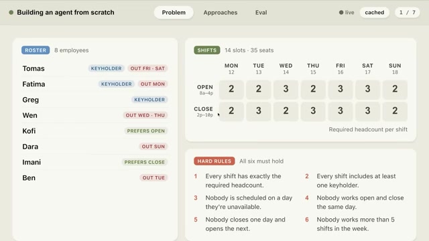Click Greg's KEYHOLDER tag
Viewport: 429px width, 241px height.
coord(149,100)
